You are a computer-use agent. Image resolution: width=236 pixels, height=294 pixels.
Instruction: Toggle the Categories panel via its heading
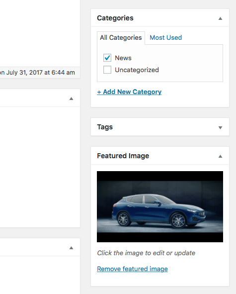(115, 18)
